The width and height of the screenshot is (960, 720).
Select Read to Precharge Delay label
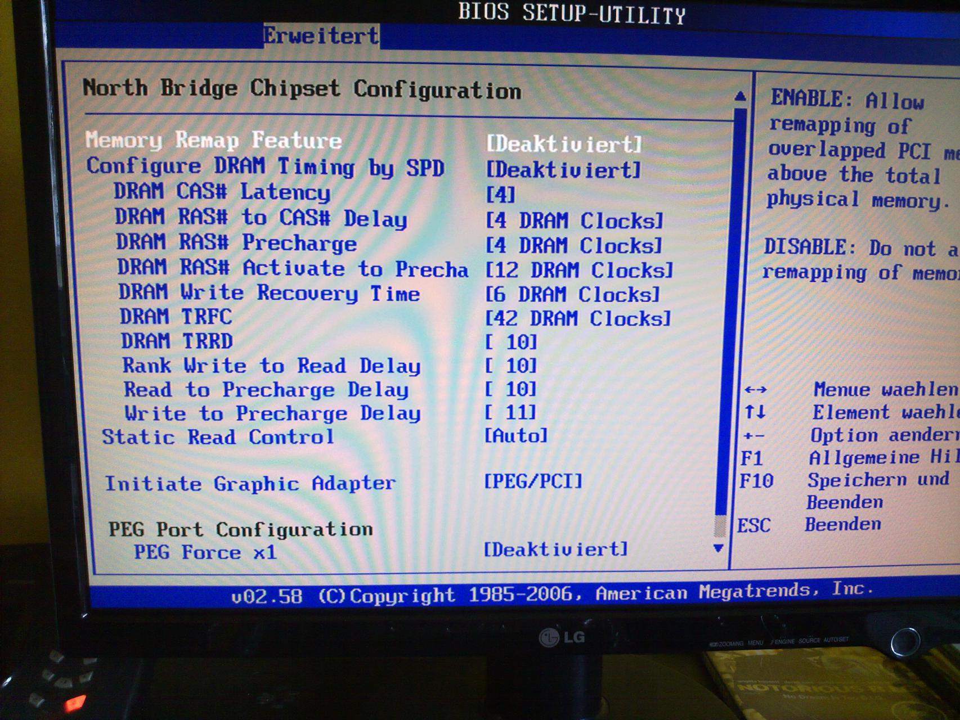tap(266, 389)
